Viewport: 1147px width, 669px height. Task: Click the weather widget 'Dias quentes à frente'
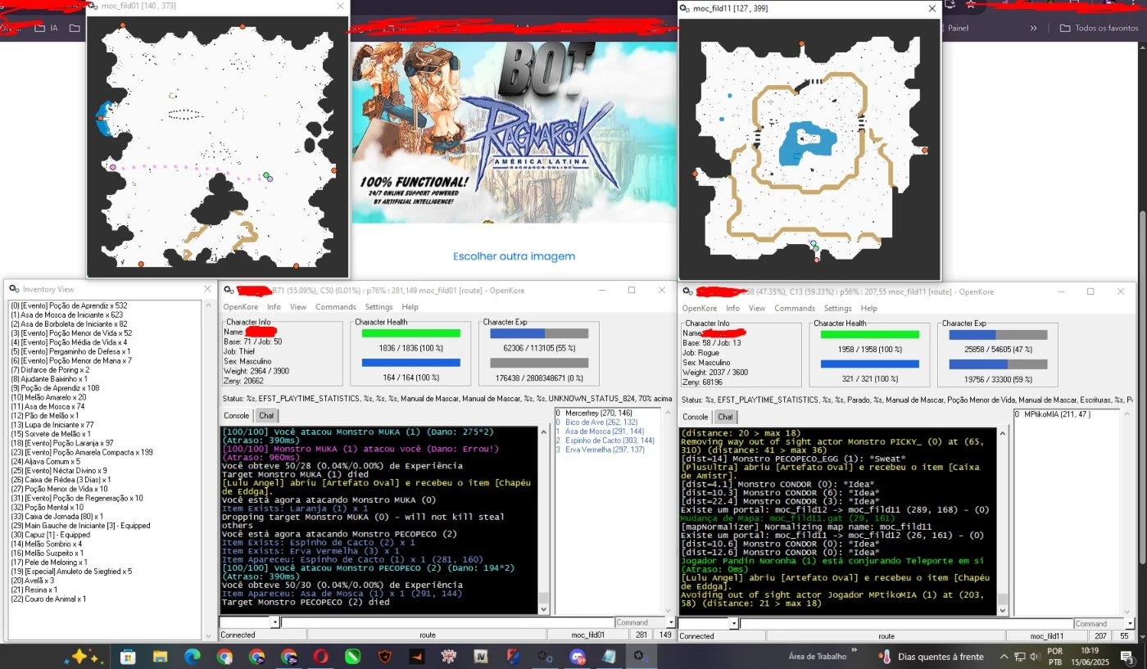coord(931,657)
